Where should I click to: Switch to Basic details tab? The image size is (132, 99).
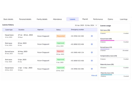click(8, 19)
